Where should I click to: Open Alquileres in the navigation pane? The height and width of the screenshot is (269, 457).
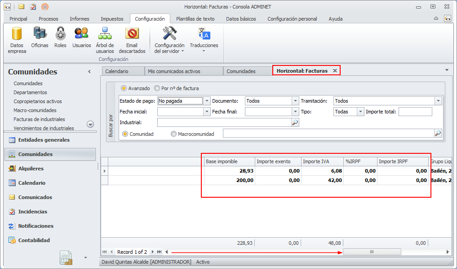(x=31, y=169)
